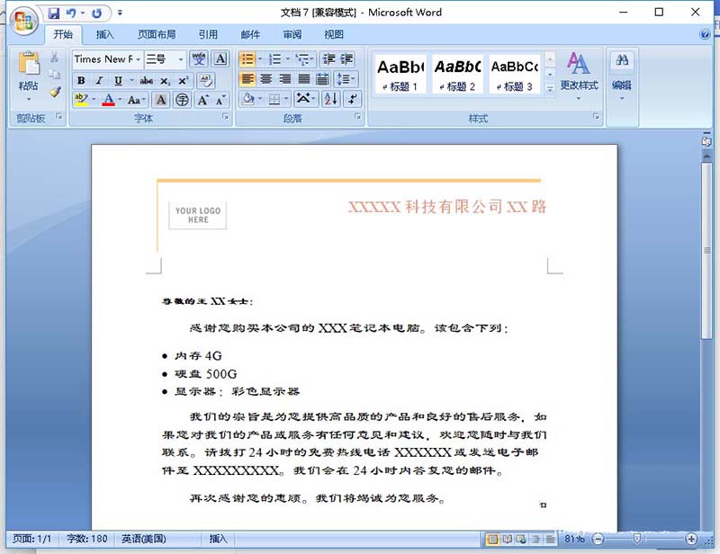Click the character border icon
The width and height of the screenshot is (720, 554).
point(220,58)
